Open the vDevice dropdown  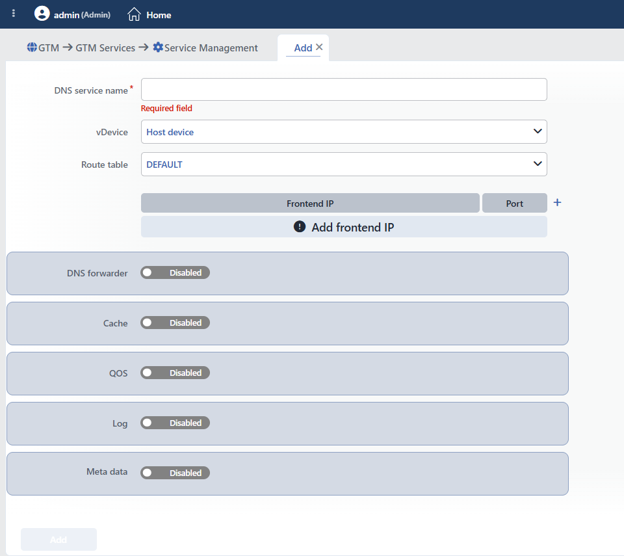[344, 132]
